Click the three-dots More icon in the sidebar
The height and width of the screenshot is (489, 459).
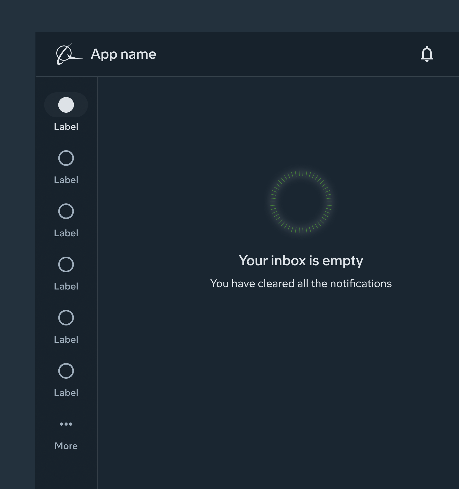(x=66, y=424)
